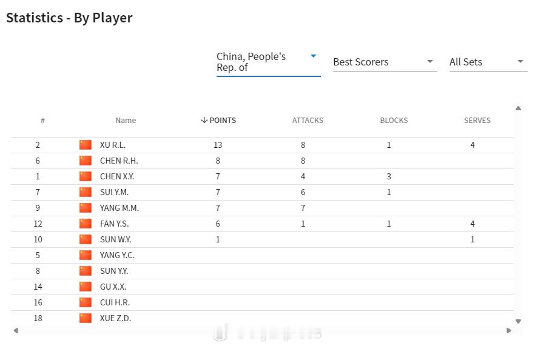Open the Best Scorers dropdown
The width and height of the screenshot is (535, 346).
pyautogui.click(x=385, y=62)
